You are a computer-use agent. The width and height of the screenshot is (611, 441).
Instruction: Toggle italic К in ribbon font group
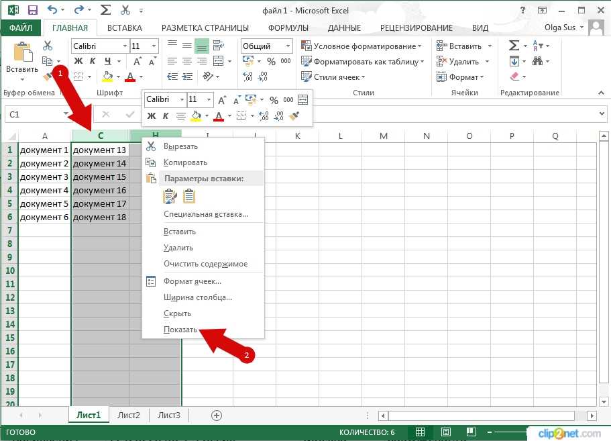click(93, 61)
